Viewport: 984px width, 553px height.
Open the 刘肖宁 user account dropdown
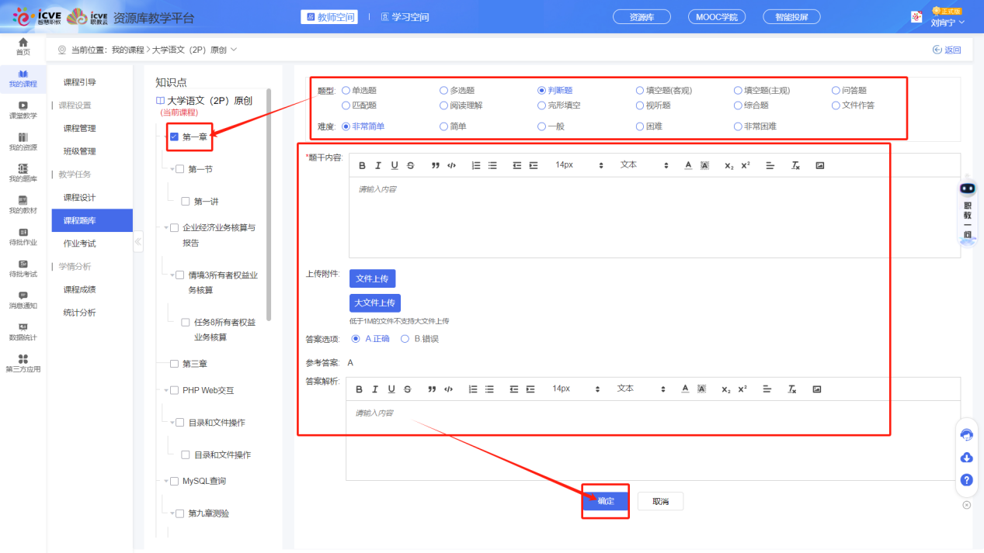point(947,22)
